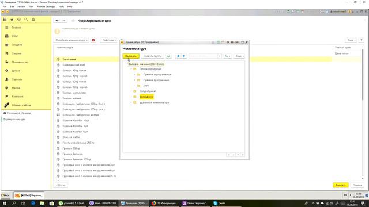Open the Remote Desktops menu
Image resolution: width=369 pixels, height=207 pixels.
(x=46, y=7)
